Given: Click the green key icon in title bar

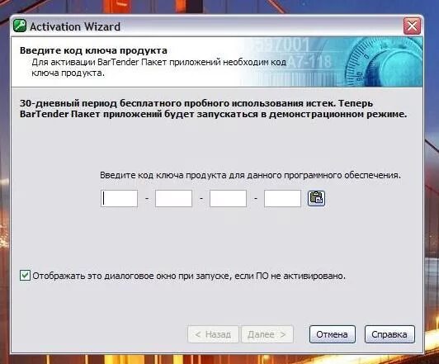Looking at the screenshot, I should click(x=20, y=26).
